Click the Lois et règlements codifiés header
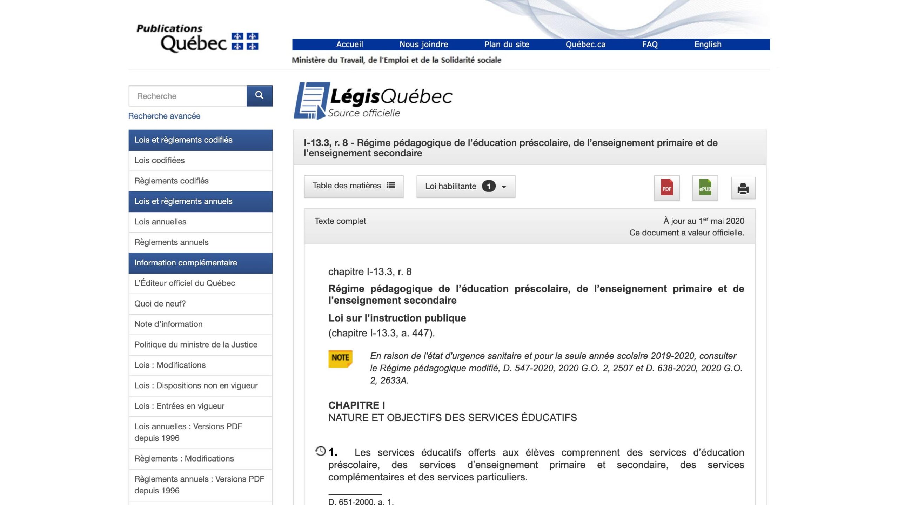898x505 pixels. click(200, 140)
